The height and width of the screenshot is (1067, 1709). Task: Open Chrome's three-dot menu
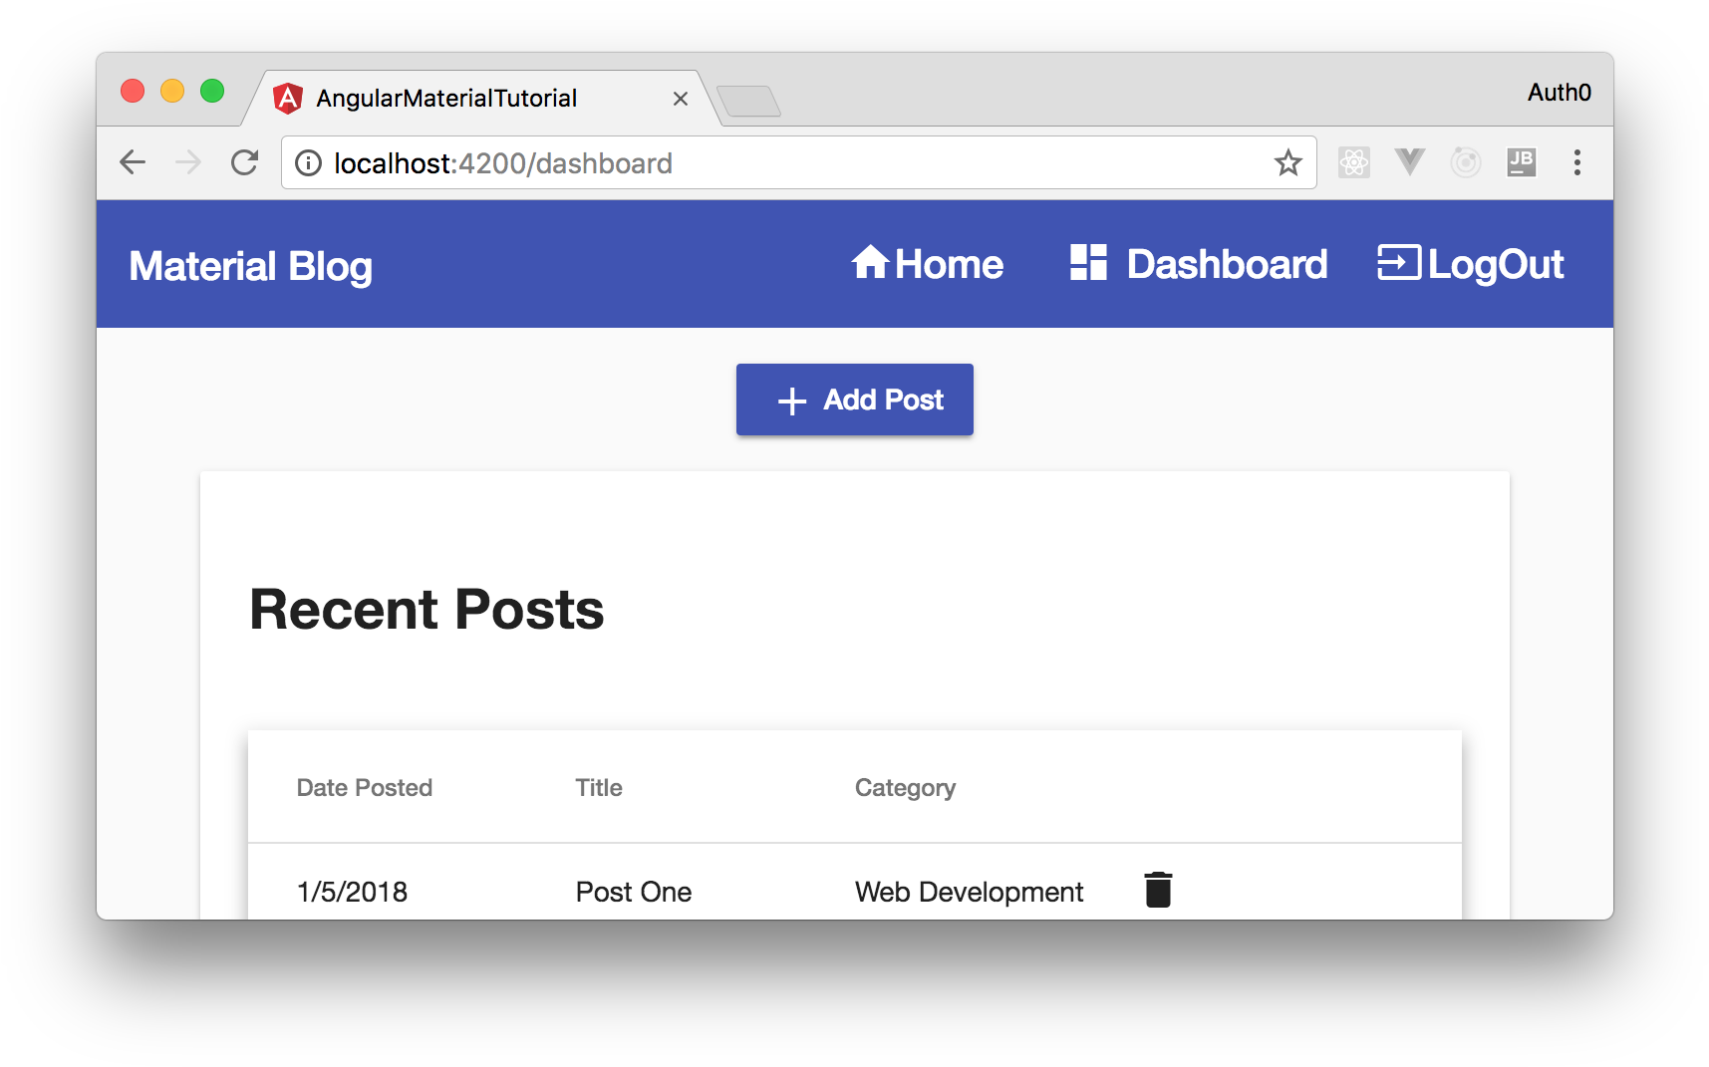[x=1577, y=162]
